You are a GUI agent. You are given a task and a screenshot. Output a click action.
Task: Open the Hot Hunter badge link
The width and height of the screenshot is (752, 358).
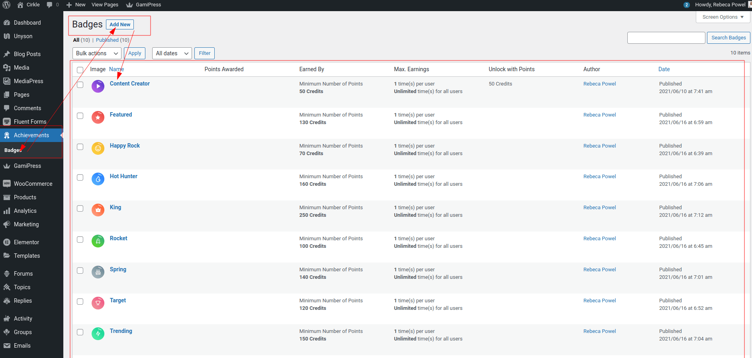pos(123,176)
